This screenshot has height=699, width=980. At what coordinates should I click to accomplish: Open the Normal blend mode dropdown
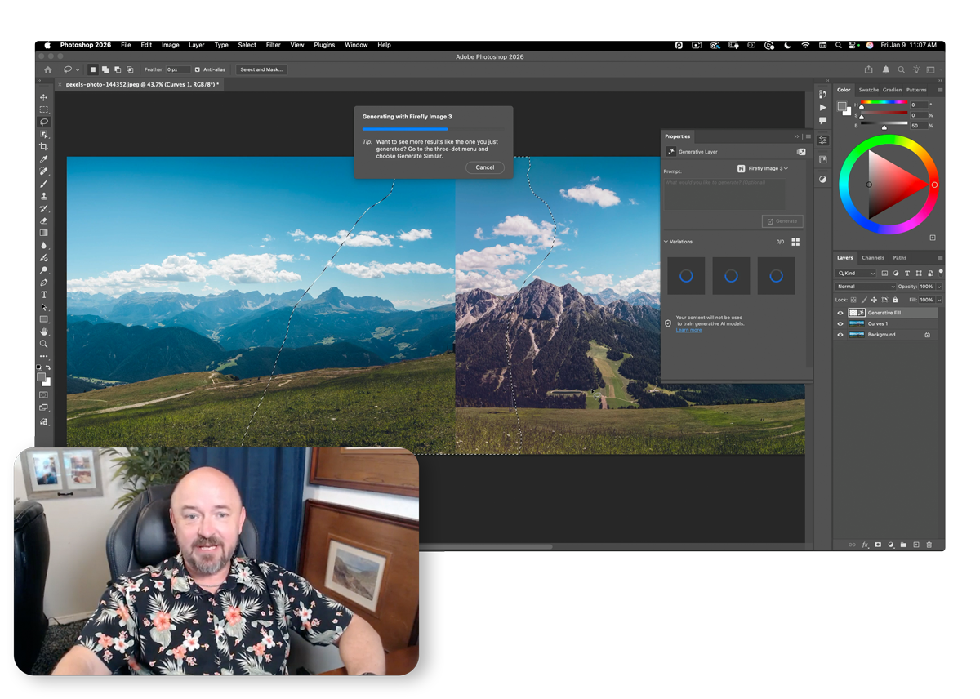(x=866, y=287)
